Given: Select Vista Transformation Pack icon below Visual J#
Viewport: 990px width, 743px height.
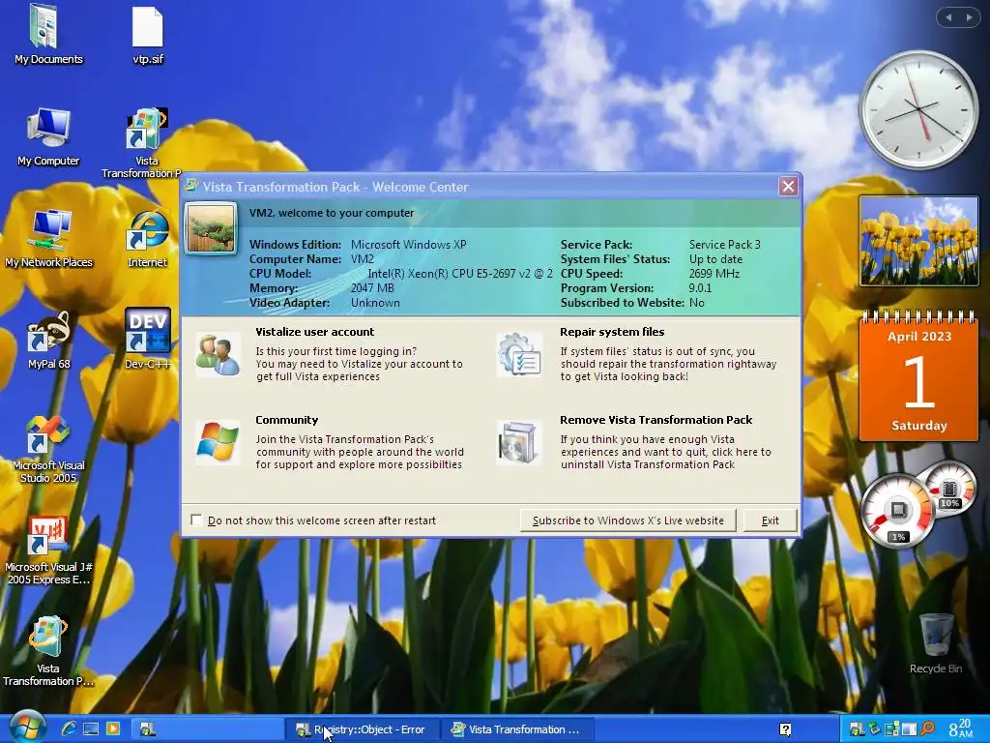Looking at the screenshot, I should 48,651.
